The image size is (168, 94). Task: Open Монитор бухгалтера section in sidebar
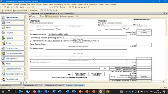click(13, 74)
